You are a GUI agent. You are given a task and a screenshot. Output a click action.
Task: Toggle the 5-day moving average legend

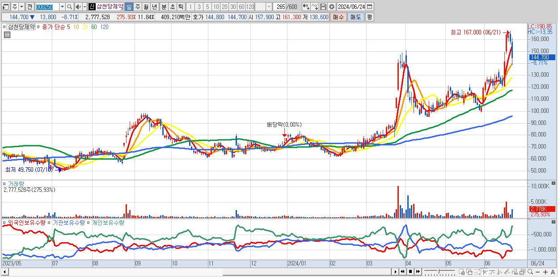point(68,27)
